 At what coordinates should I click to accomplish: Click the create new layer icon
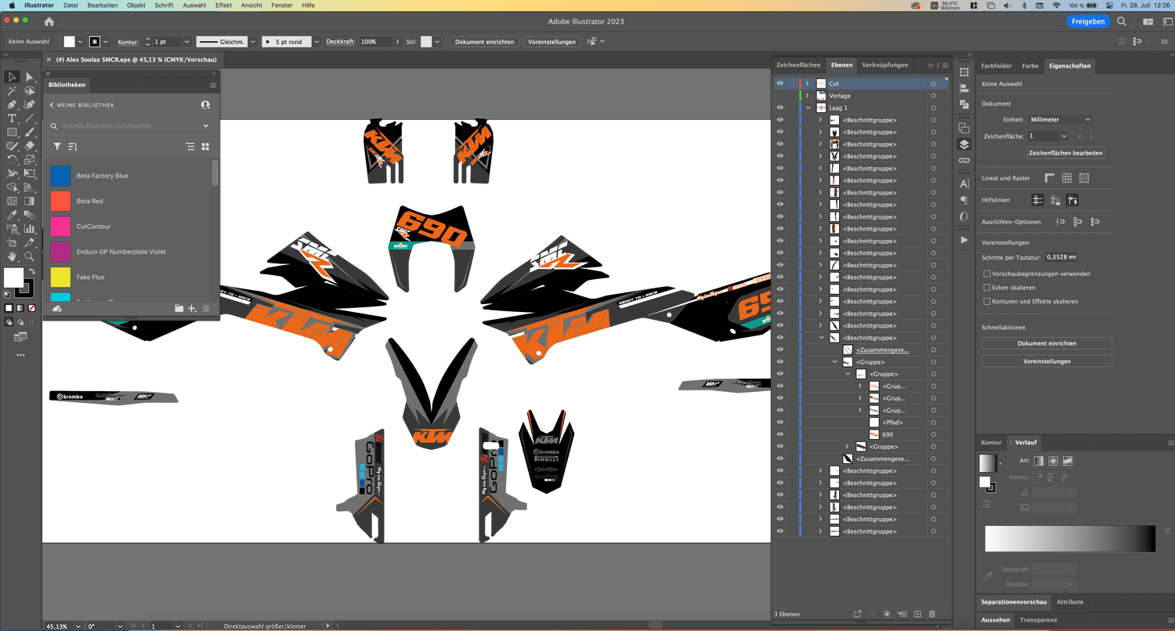click(x=916, y=614)
